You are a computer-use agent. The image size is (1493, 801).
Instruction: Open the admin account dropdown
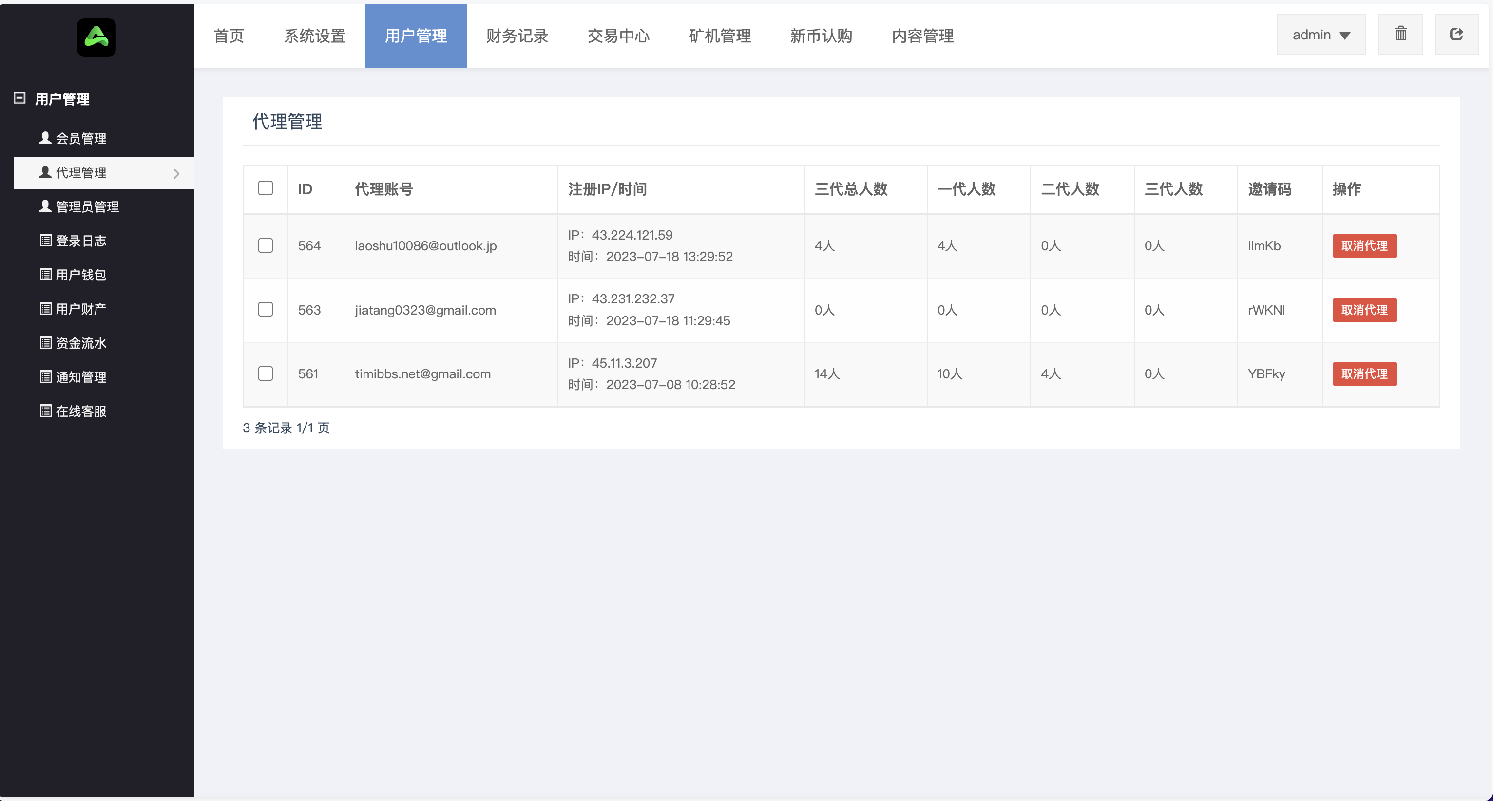pos(1321,34)
